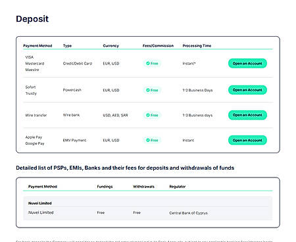This screenshot has width=296, height=242.
Task: Select the Trustly payment method text
Action: click(31, 93)
